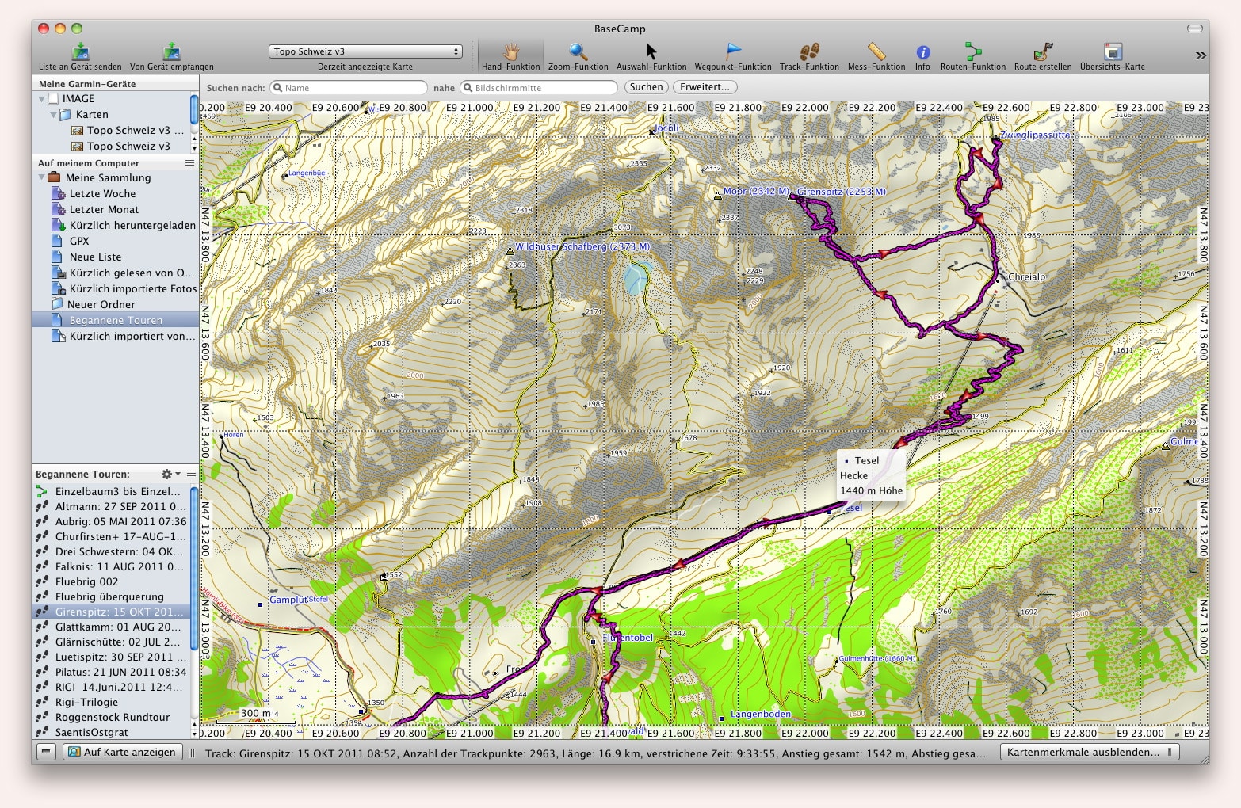Click the Erweitert... button
The image size is (1241, 808).
tap(705, 87)
